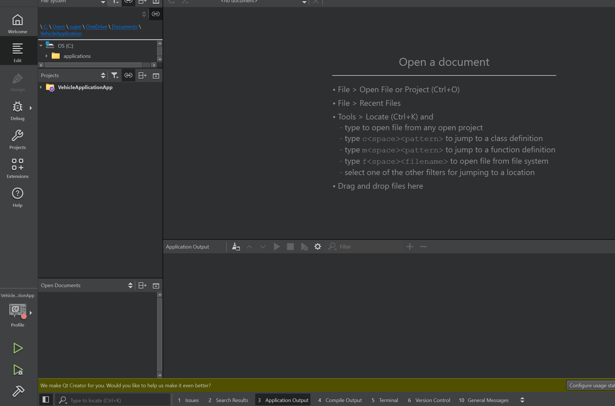Open Version Control tab
This screenshot has width=615, height=406.
429,400
